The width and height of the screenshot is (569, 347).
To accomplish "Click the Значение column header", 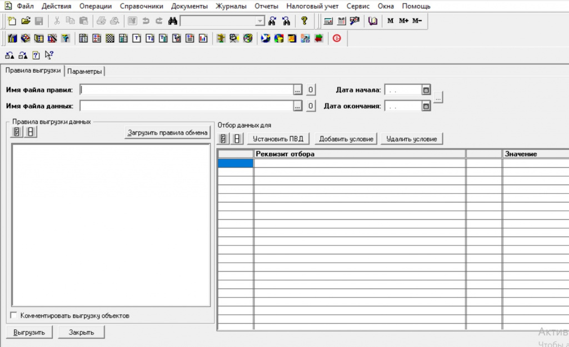I will [x=536, y=154].
